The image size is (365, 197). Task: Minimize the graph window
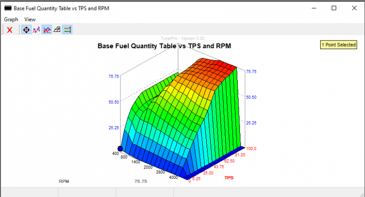[313, 8]
